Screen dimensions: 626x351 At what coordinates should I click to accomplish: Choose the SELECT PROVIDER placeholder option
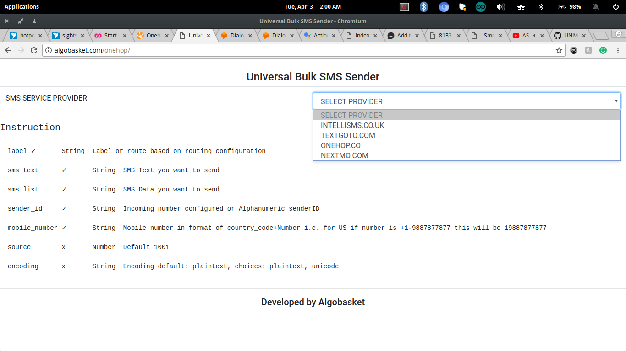click(467, 115)
